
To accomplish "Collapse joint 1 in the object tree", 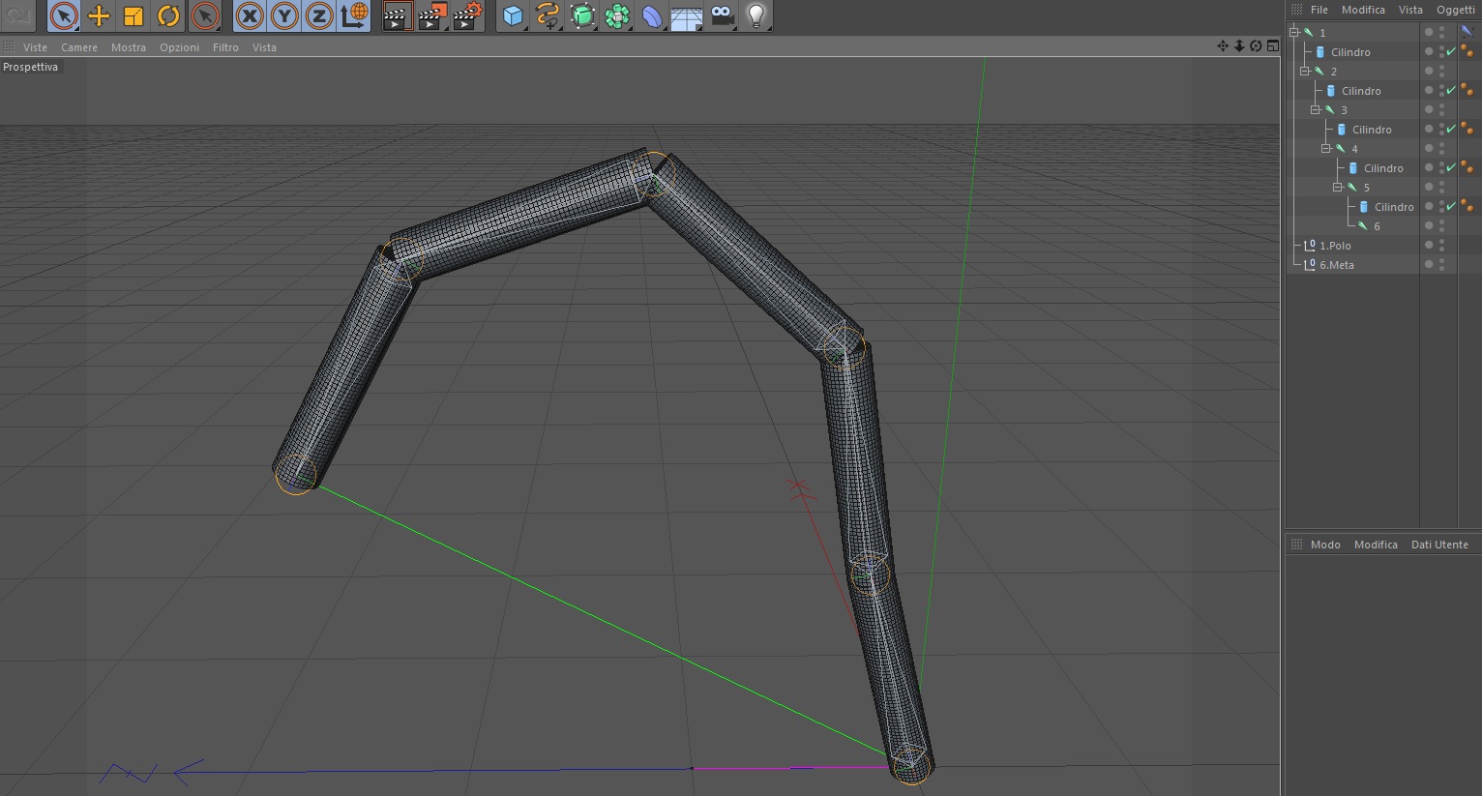I will coord(1294,32).
